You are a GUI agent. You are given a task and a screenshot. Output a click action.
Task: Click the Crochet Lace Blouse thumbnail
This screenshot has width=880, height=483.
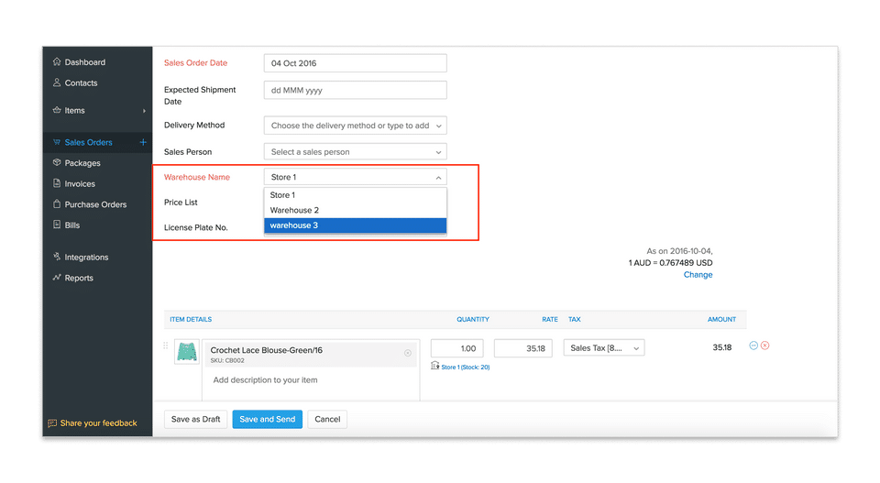[187, 352]
